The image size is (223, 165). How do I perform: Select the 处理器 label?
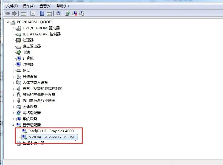[x=28, y=40]
